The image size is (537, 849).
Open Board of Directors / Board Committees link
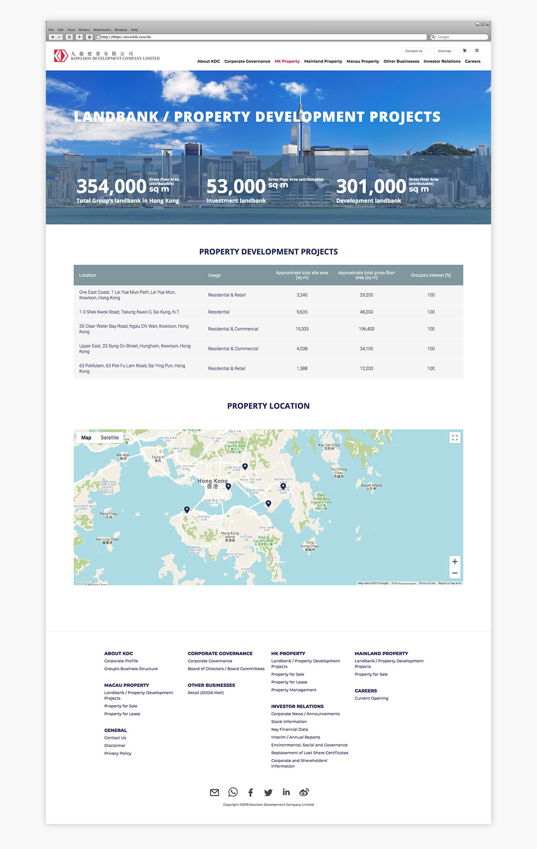(x=226, y=669)
